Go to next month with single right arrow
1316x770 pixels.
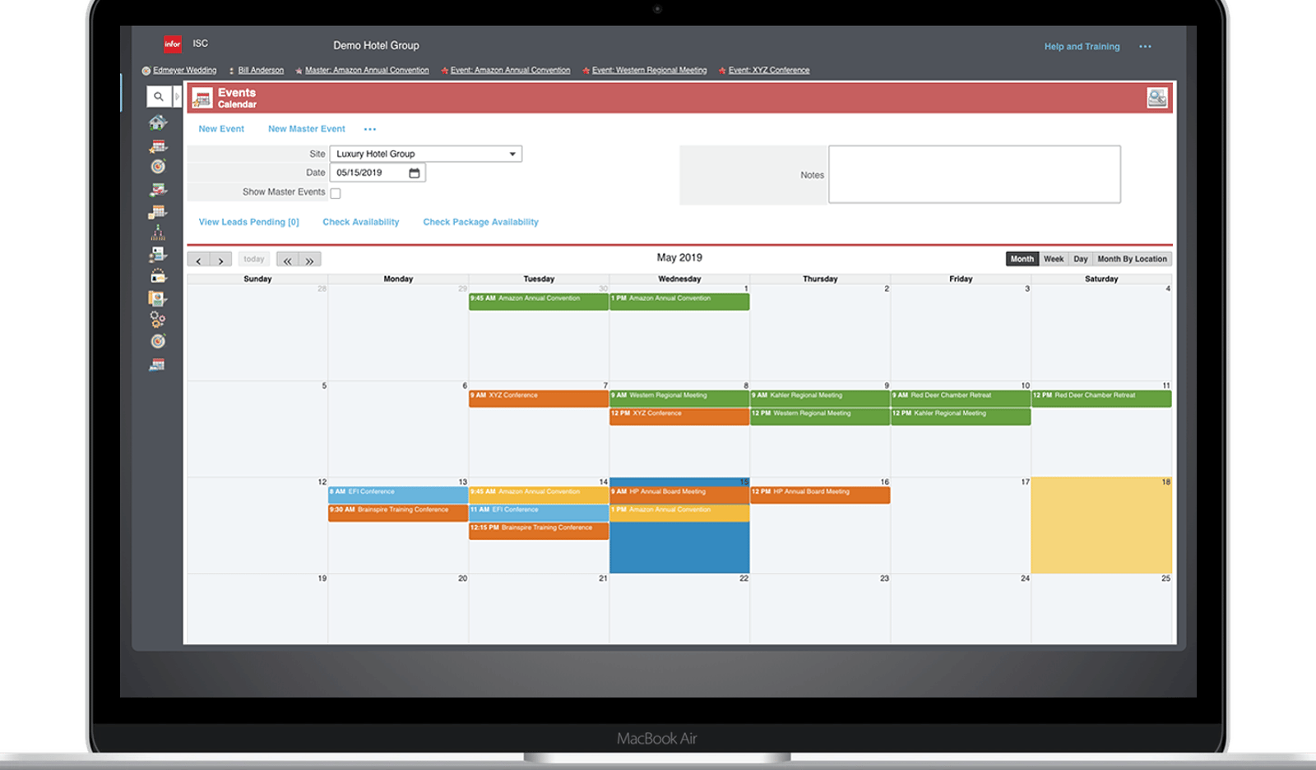click(220, 260)
